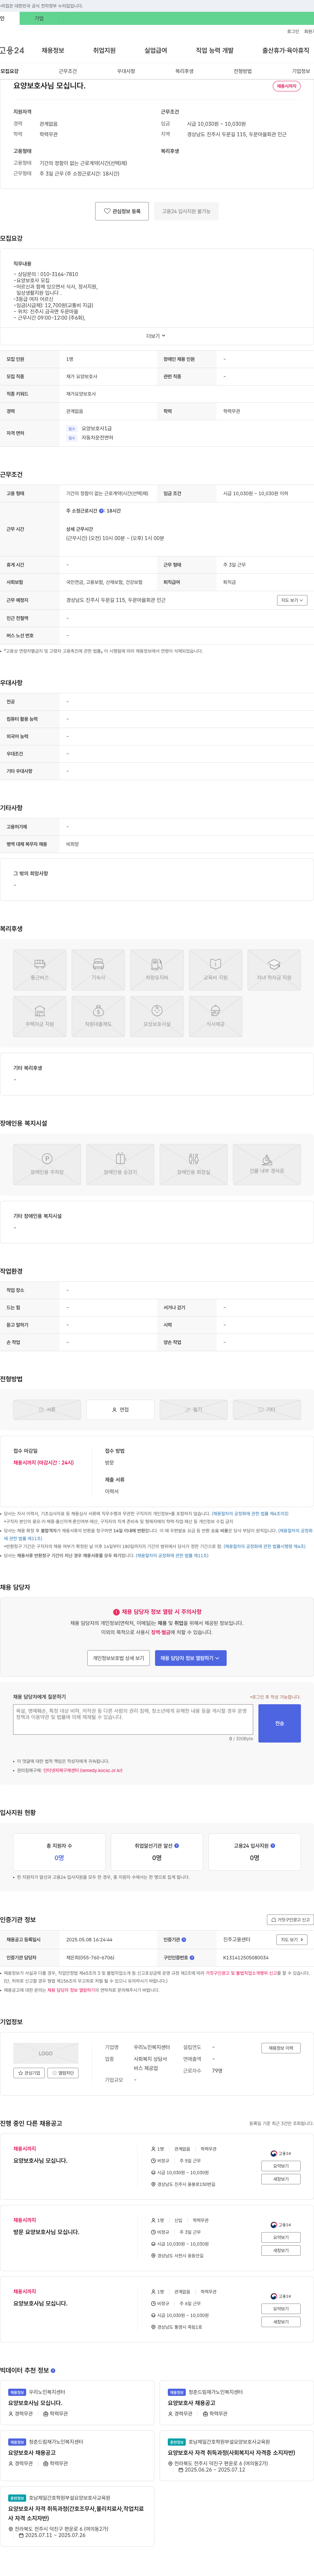Toggle the 관심기업 star button
The width and height of the screenshot is (314, 2576).
pyautogui.click(x=29, y=2073)
